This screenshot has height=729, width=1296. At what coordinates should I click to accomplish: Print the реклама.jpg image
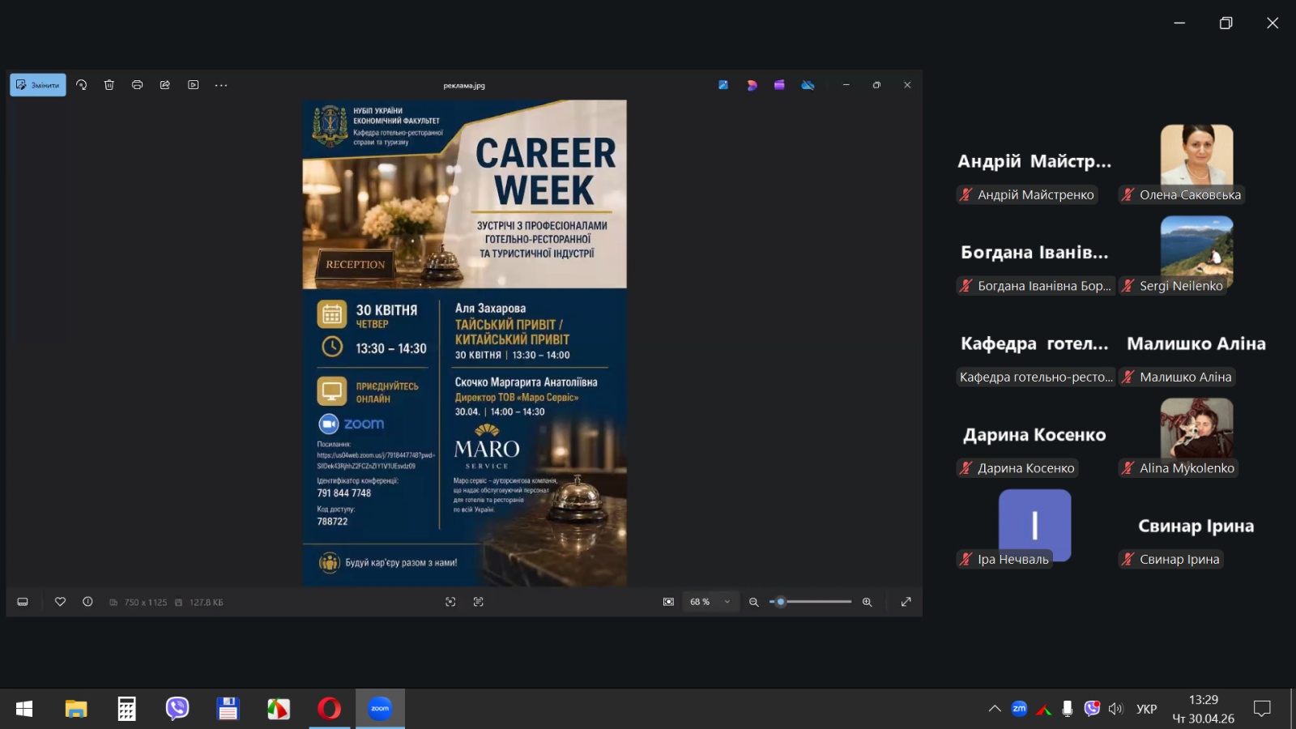(137, 85)
